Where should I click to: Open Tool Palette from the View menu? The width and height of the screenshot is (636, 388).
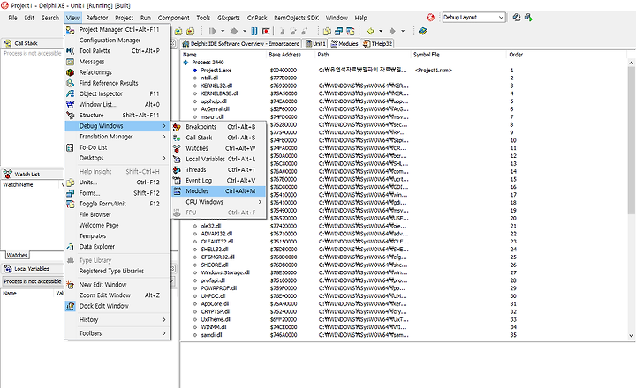[117, 51]
